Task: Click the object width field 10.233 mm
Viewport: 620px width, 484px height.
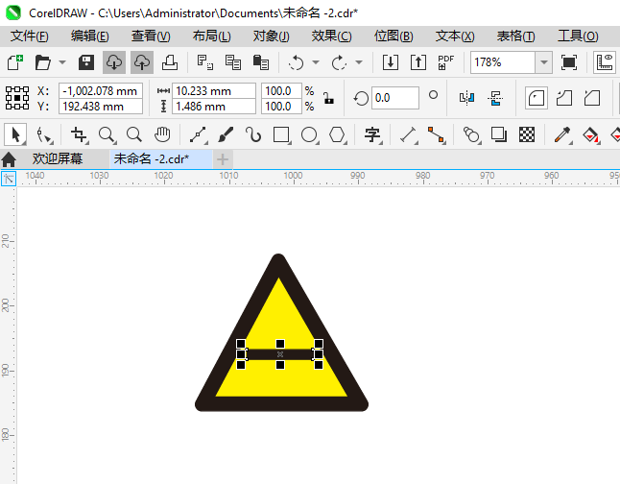Action: point(214,91)
